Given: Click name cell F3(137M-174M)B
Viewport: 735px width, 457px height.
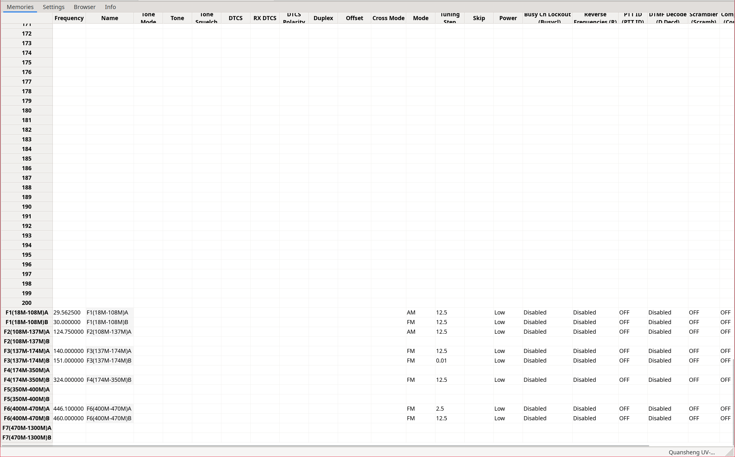Looking at the screenshot, I should click(109, 361).
